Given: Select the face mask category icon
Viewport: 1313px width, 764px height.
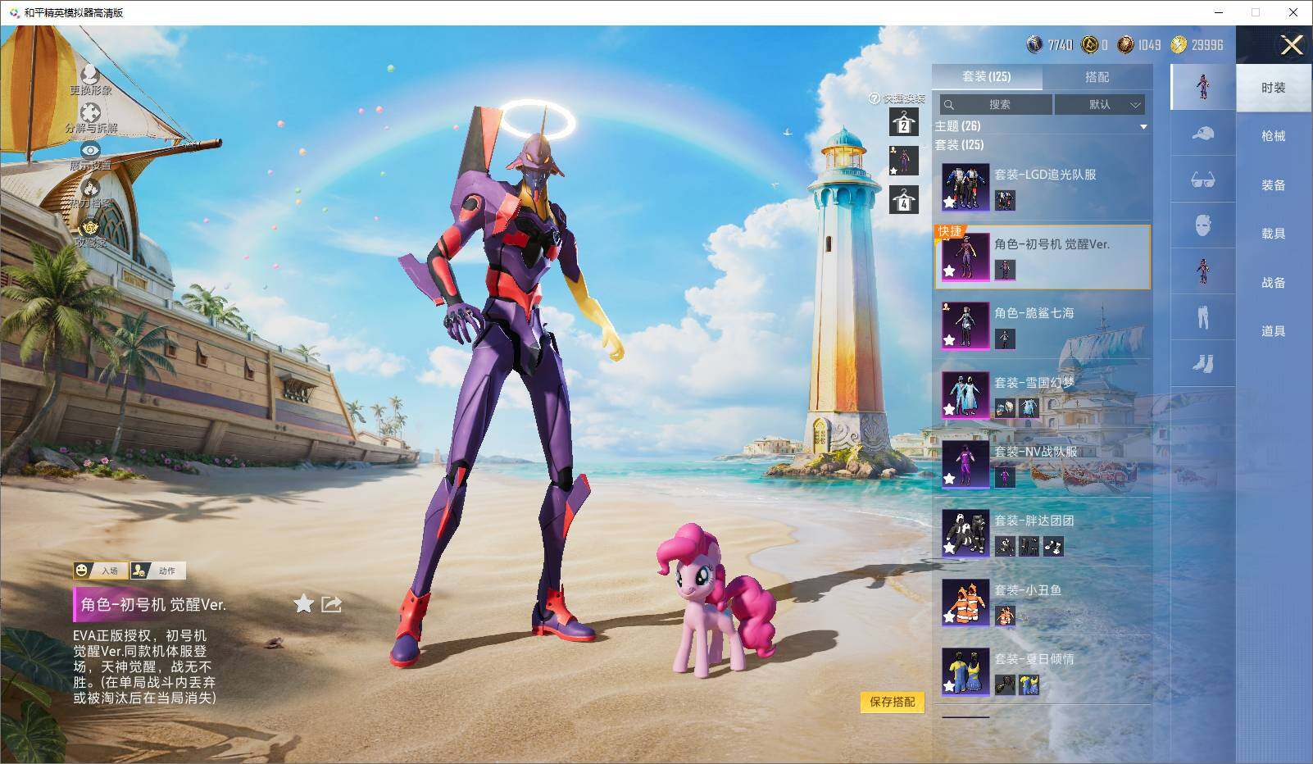Looking at the screenshot, I should pos(1202,225).
